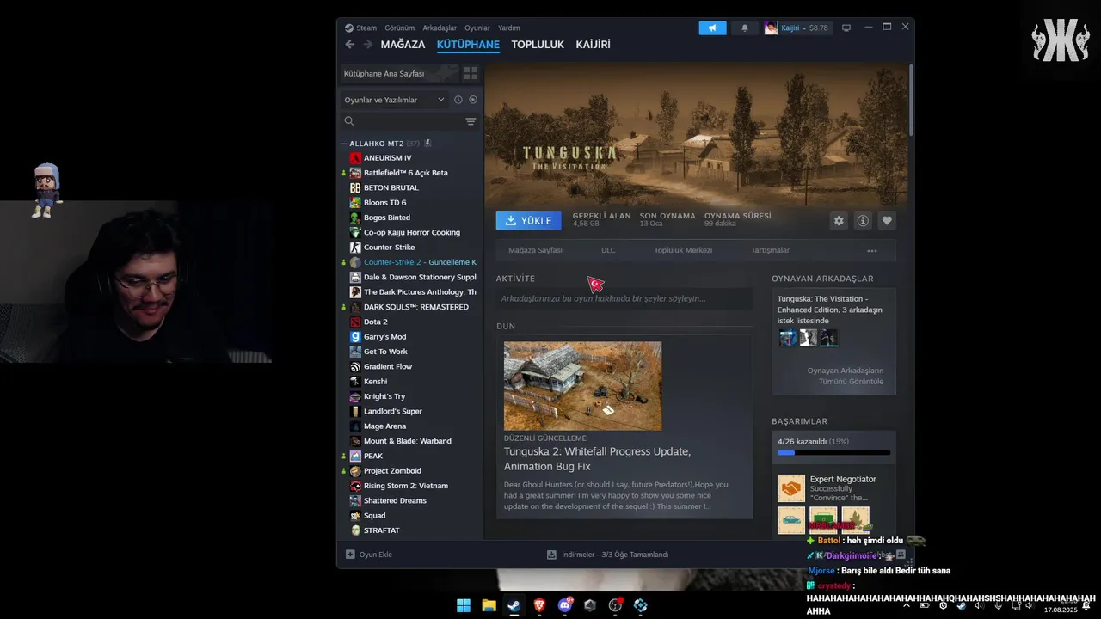Go to MAĞAZA tab
Screen dimensions: 1101x619
pyautogui.click(x=403, y=45)
